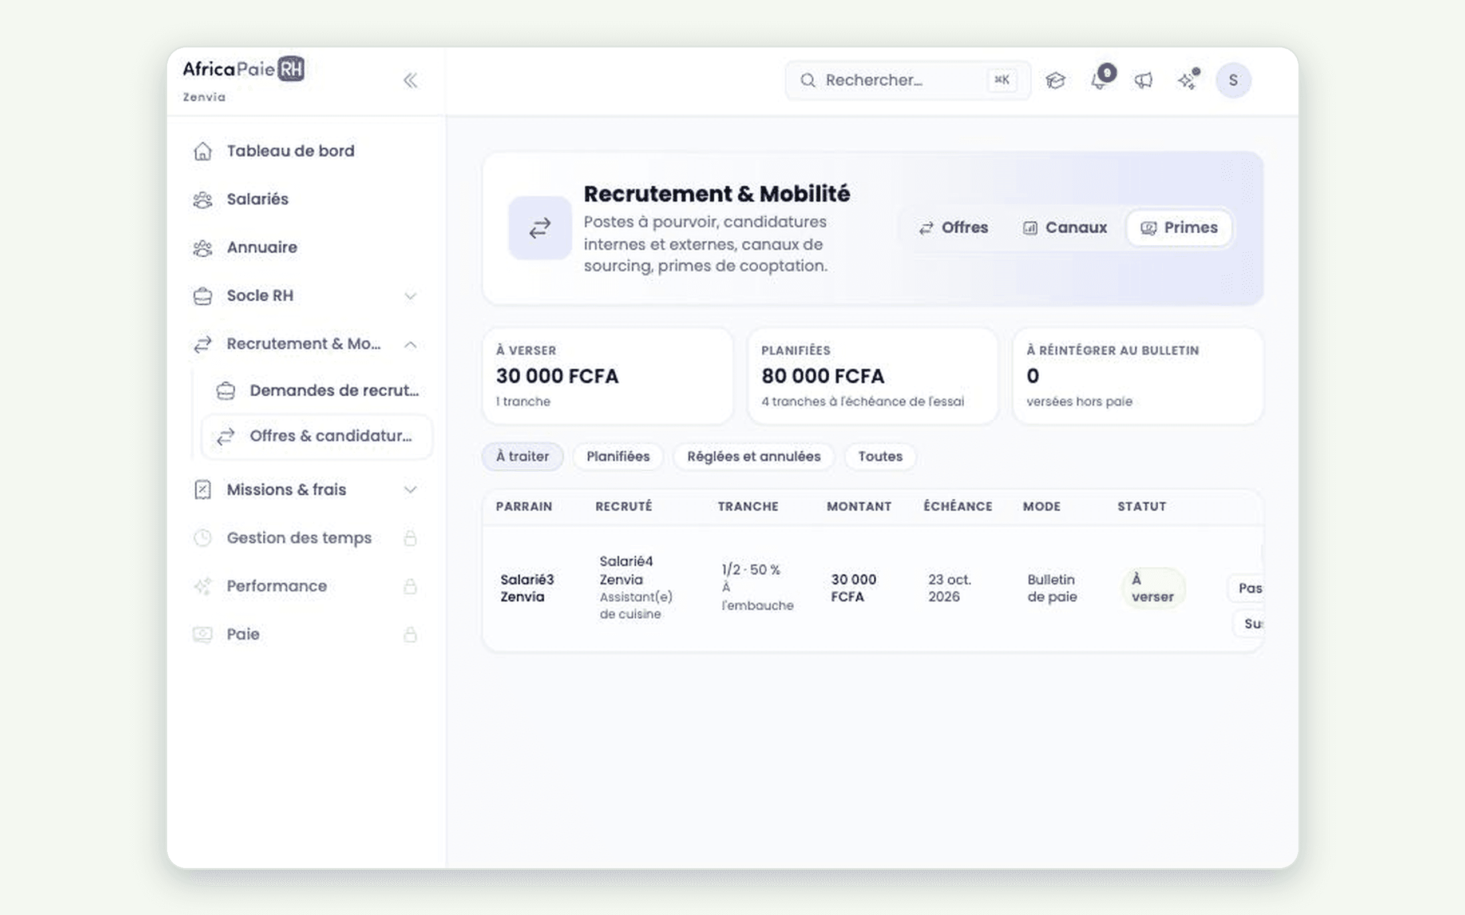Click the AfricaPaie RH logo
This screenshot has width=1465, height=915.
pos(243,69)
